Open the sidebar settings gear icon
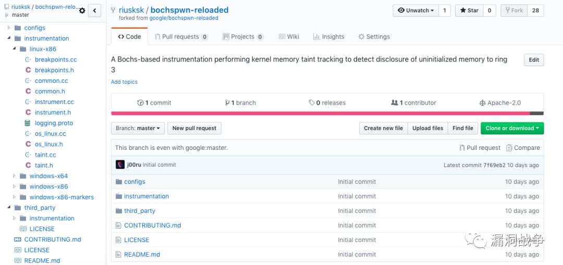The height and width of the screenshot is (265, 563). 82,10
